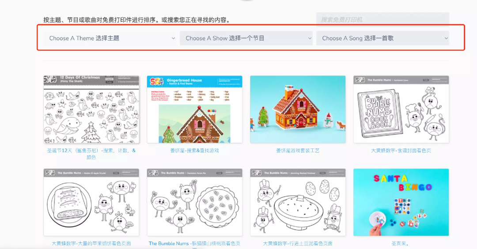Click the chevron arrow of the Show selector

(309, 38)
